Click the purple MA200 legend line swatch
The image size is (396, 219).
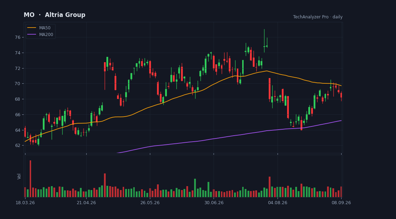[31, 35]
